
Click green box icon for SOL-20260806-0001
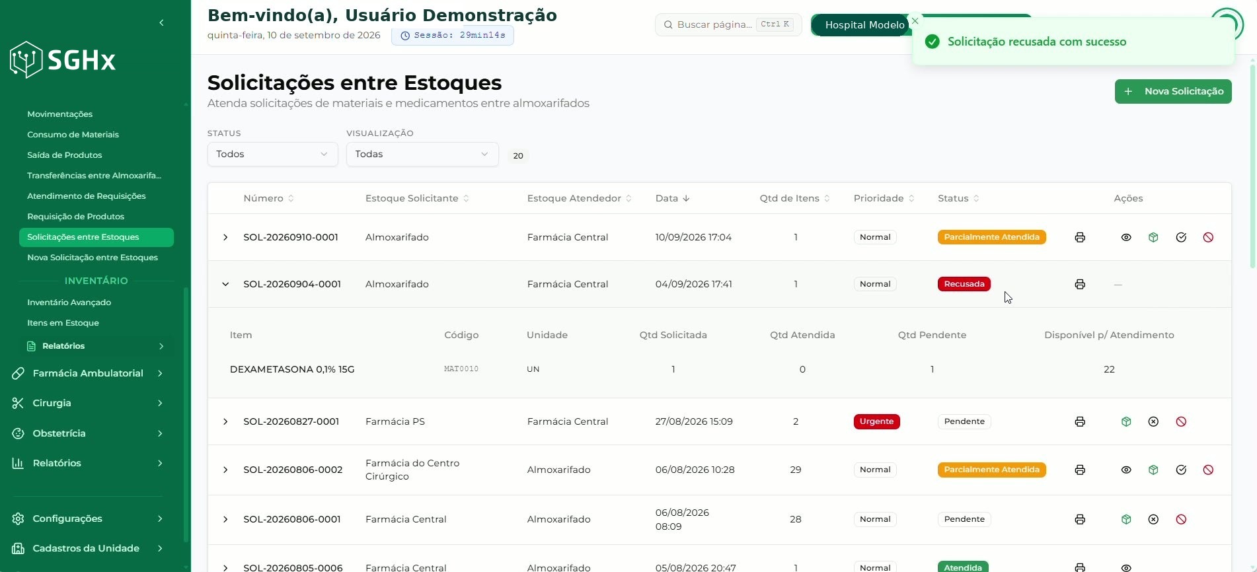tap(1126, 519)
